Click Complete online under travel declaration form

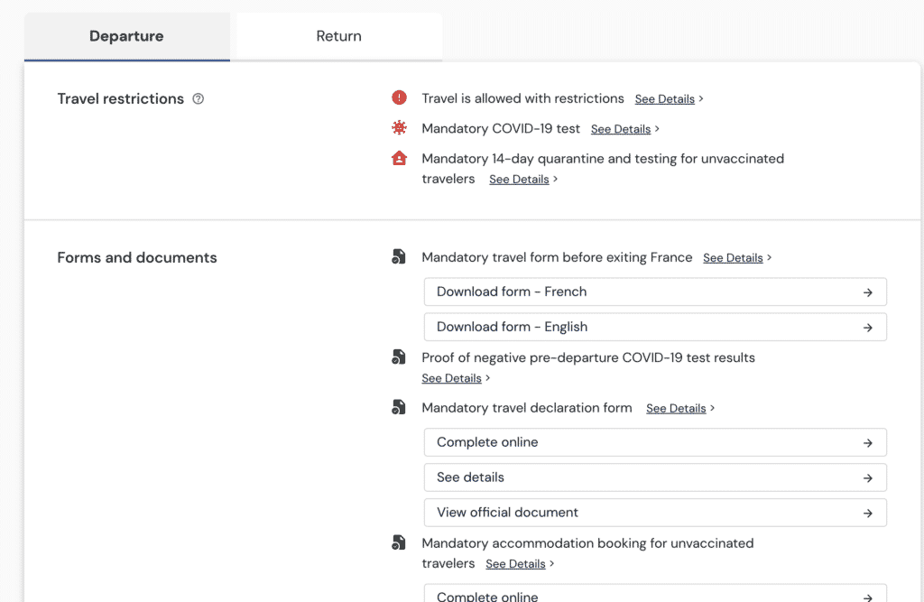click(655, 442)
